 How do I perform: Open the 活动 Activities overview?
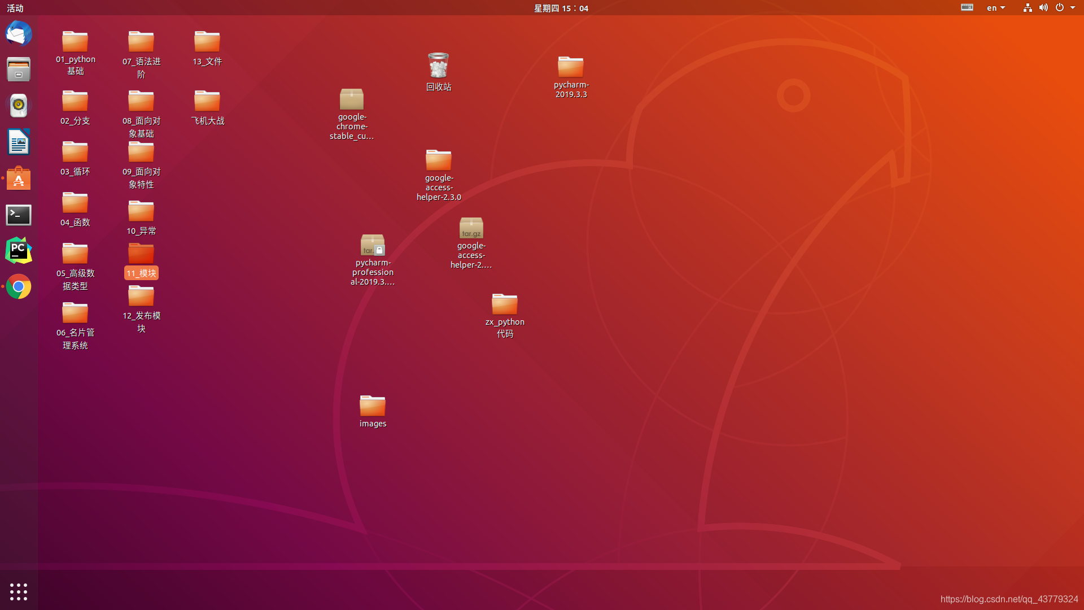(x=15, y=8)
